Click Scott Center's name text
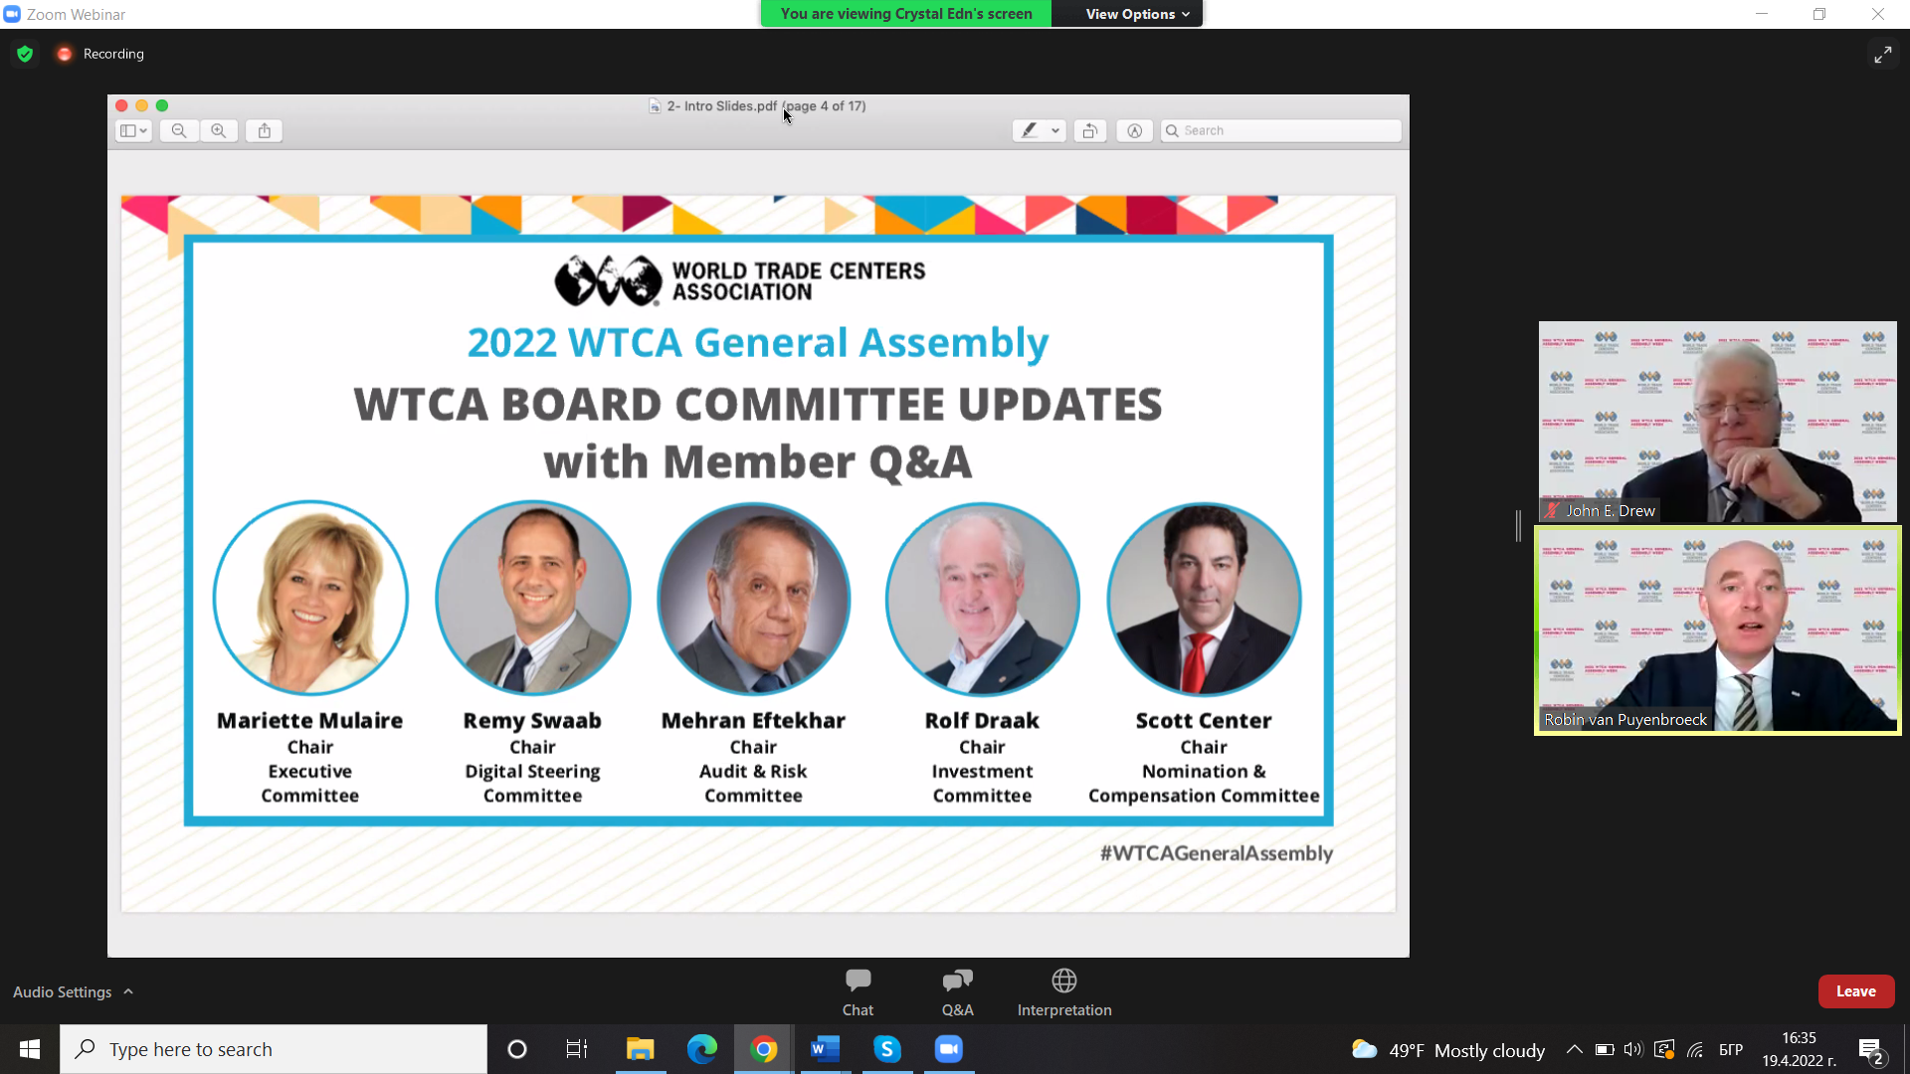Image resolution: width=1910 pixels, height=1074 pixels. [1204, 720]
